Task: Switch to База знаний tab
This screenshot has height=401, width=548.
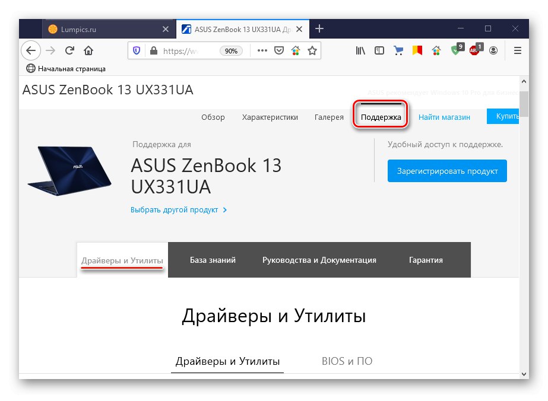Action: [x=213, y=260]
